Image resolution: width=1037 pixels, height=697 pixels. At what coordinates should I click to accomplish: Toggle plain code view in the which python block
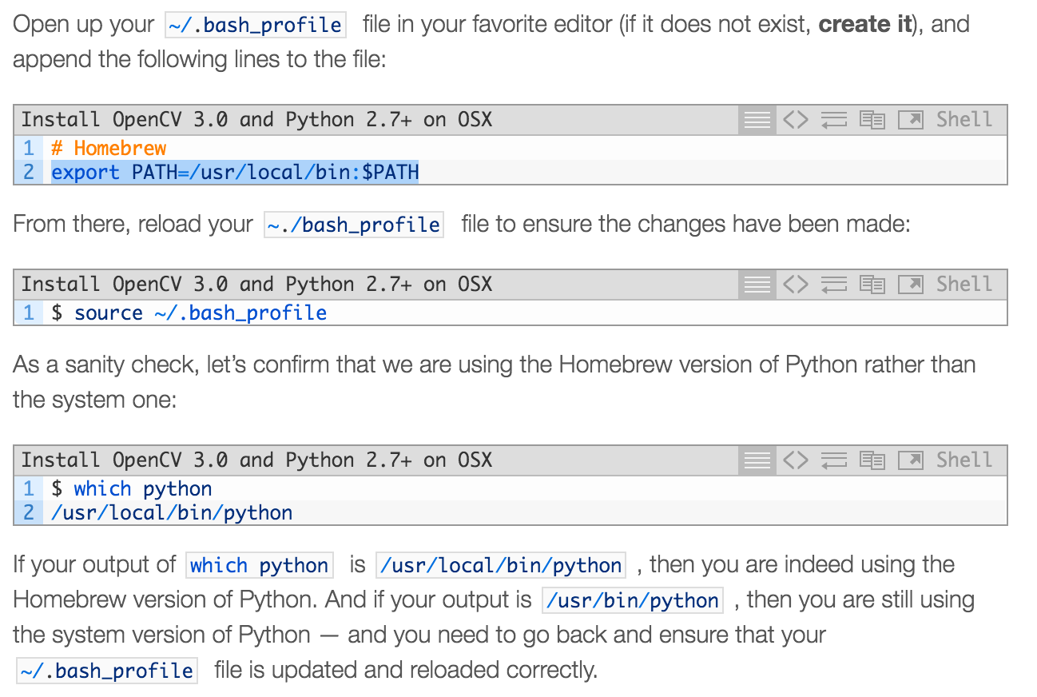(795, 460)
